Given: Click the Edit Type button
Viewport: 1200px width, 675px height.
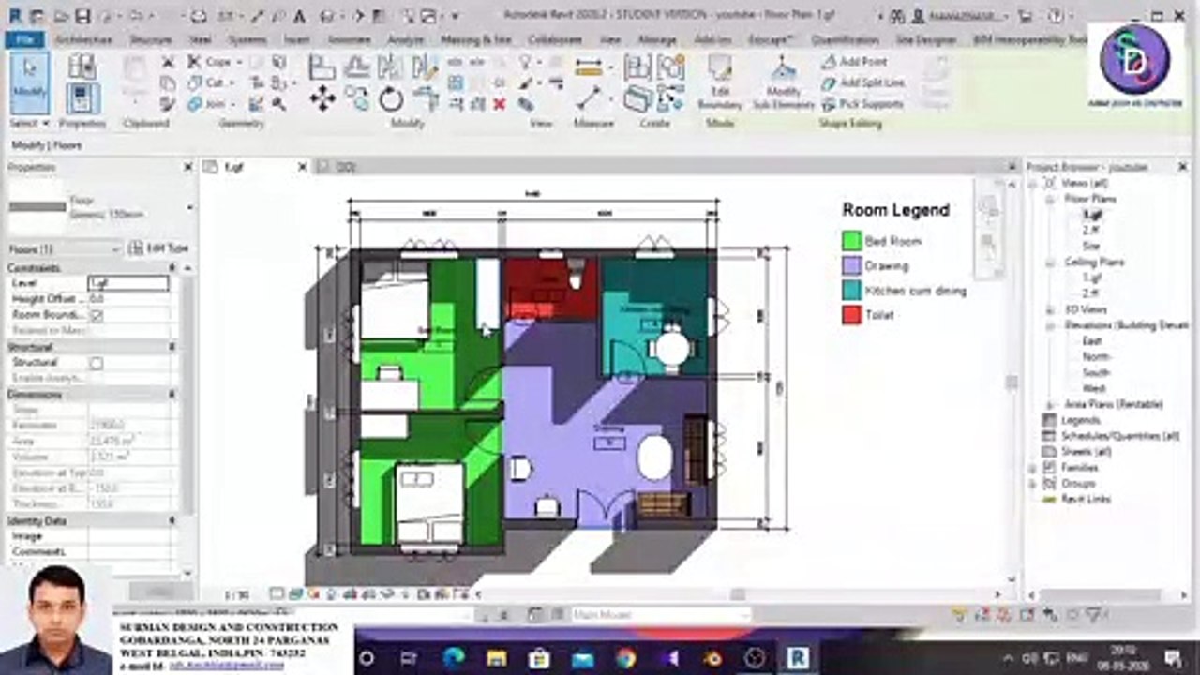Looking at the screenshot, I should 159,248.
